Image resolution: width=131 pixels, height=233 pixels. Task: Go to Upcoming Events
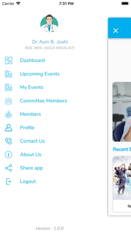pyautogui.click(x=40, y=74)
